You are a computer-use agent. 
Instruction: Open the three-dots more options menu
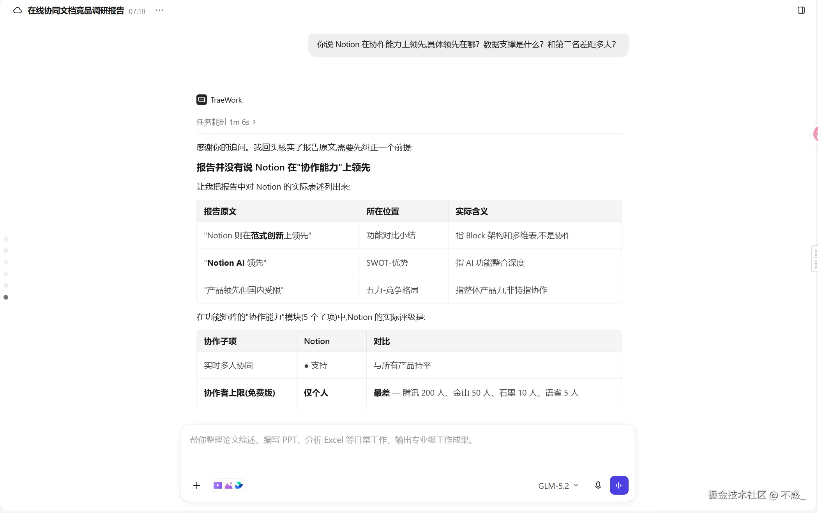pos(159,11)
